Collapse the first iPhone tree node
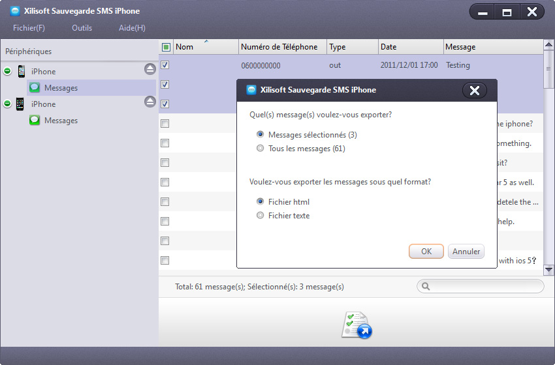555x365 pixels. pos(7,71)
